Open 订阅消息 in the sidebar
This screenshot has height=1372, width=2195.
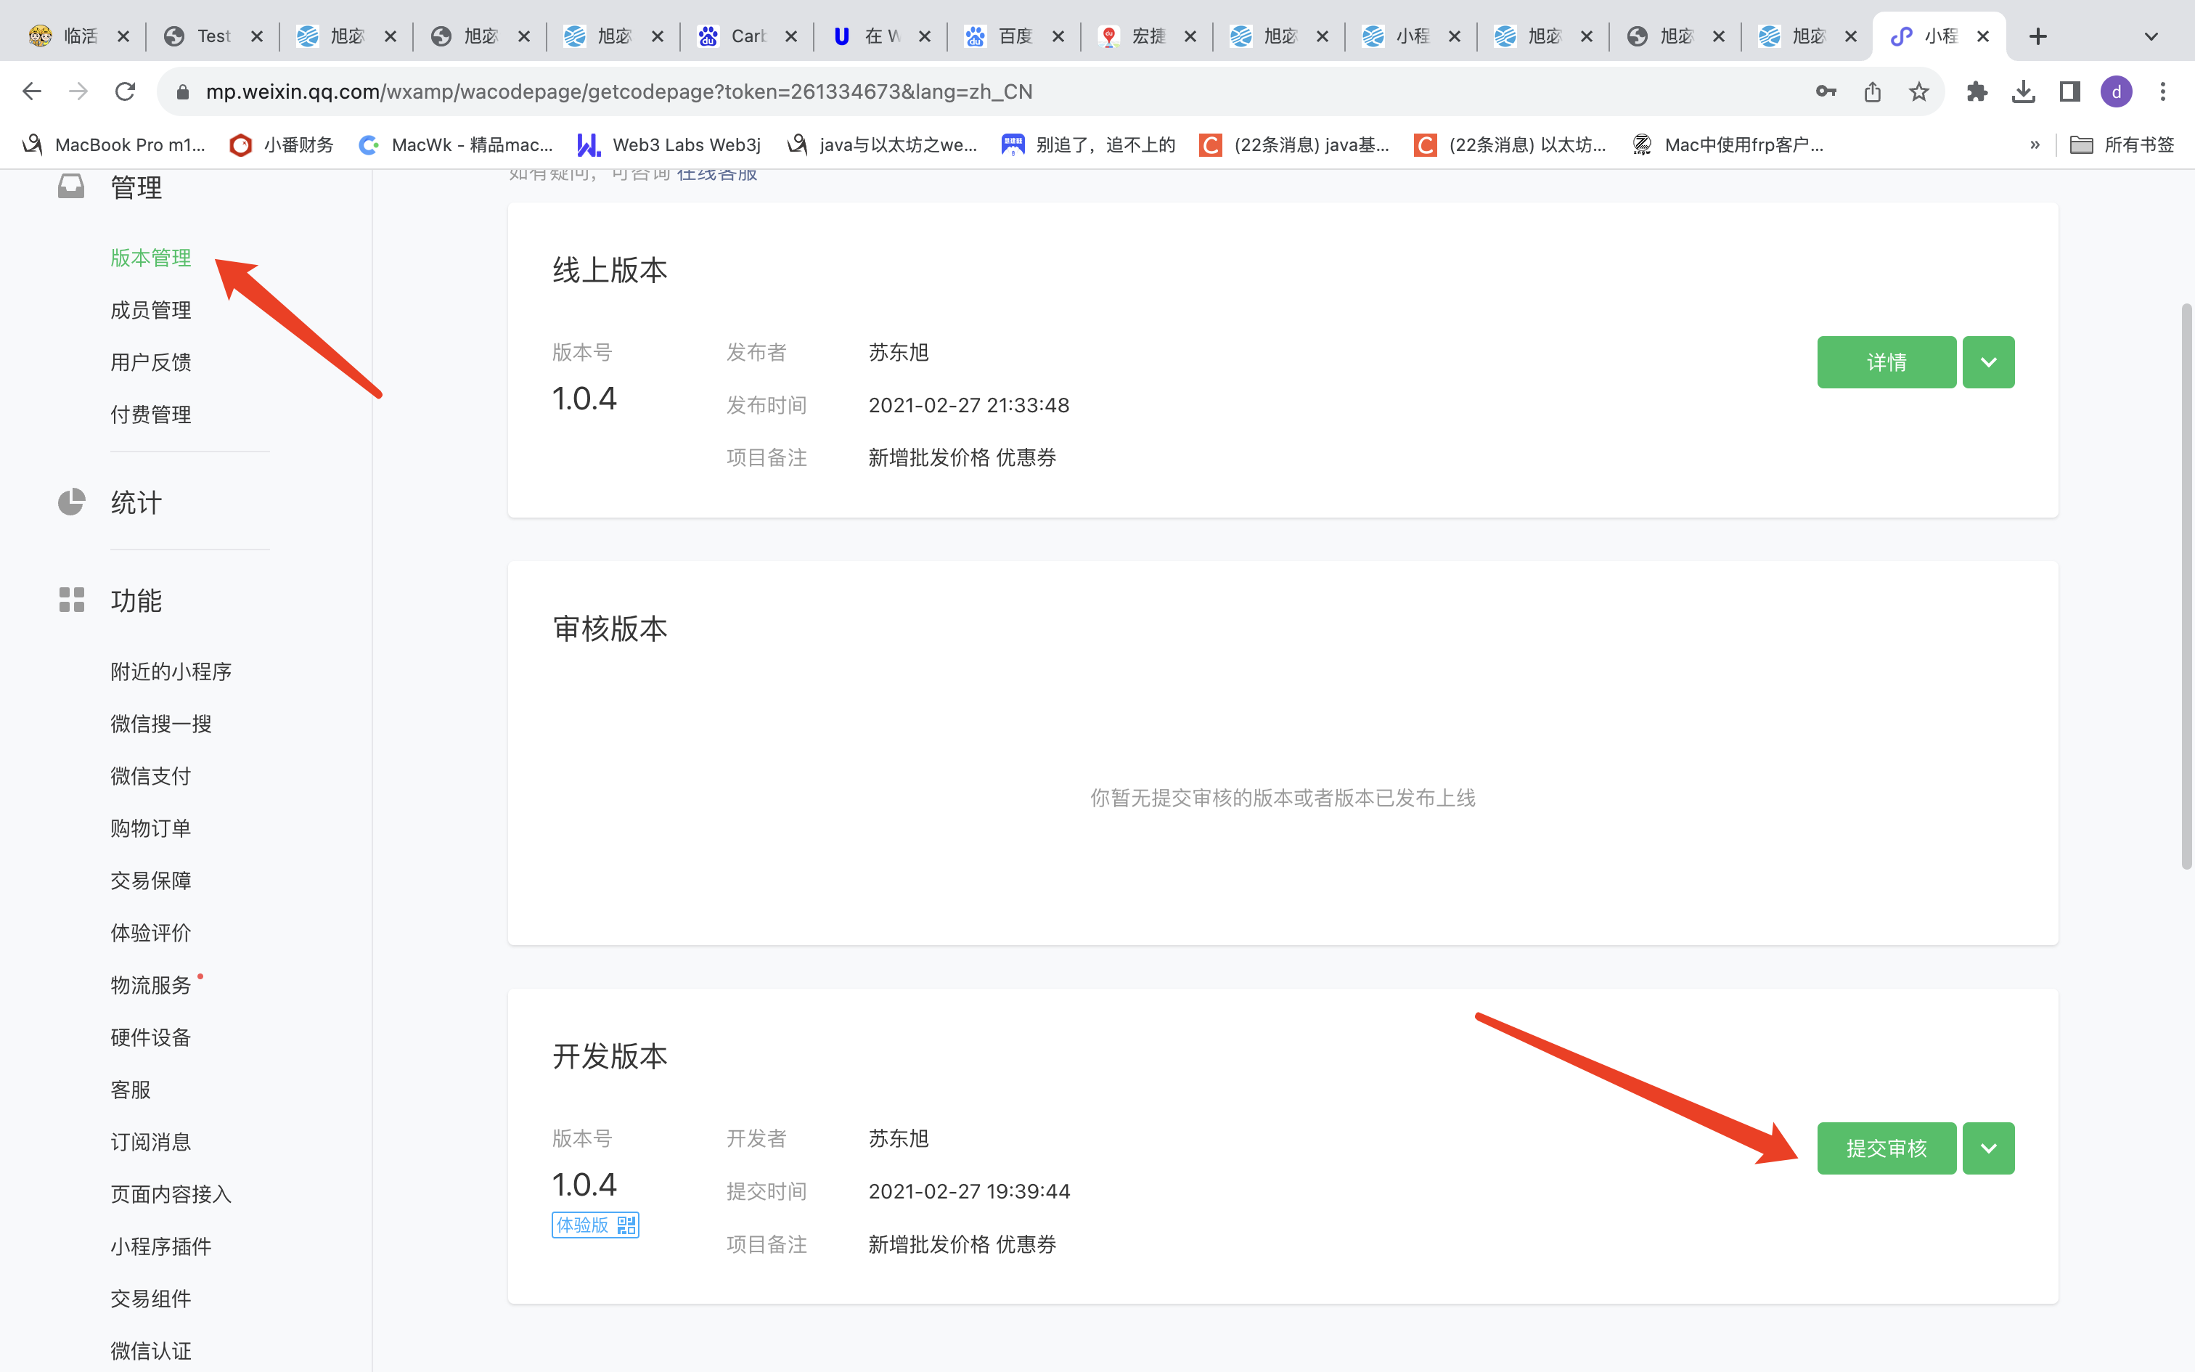(x=150, y=1141)
